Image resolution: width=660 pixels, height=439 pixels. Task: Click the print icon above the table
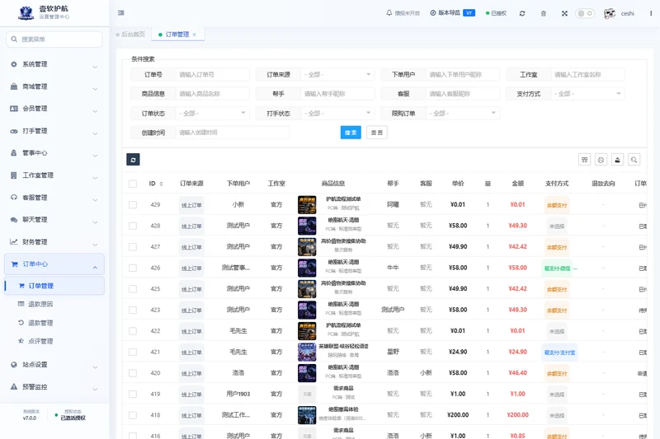[601, 160]
